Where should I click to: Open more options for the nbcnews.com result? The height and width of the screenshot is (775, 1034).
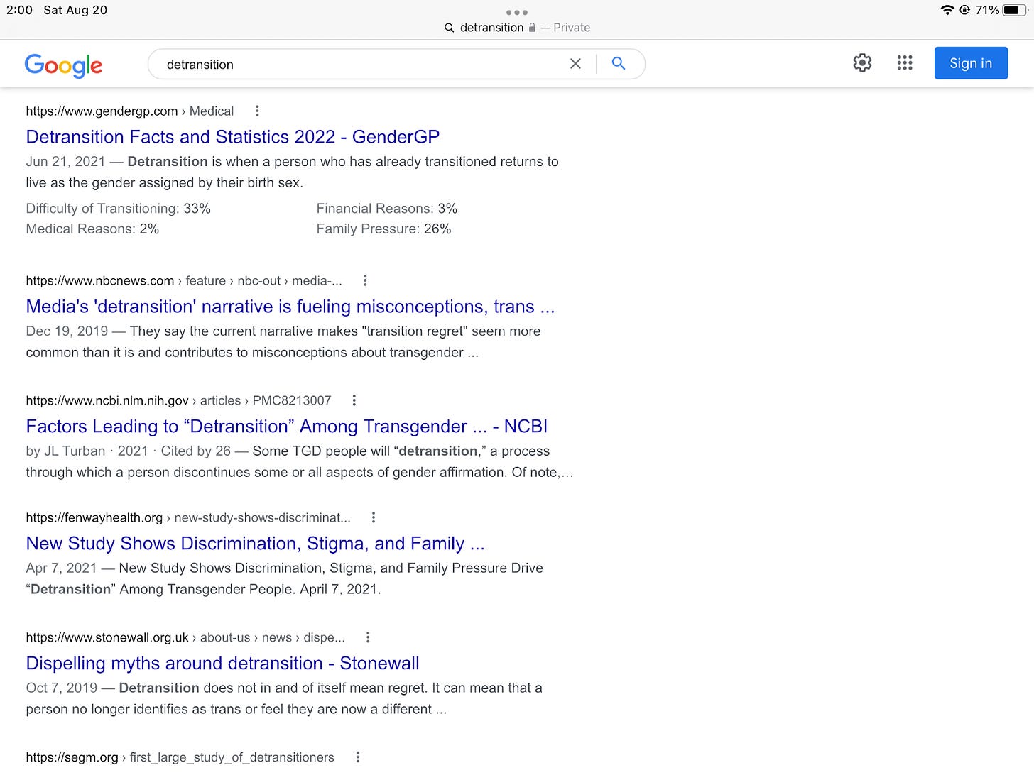click(365, 280)
